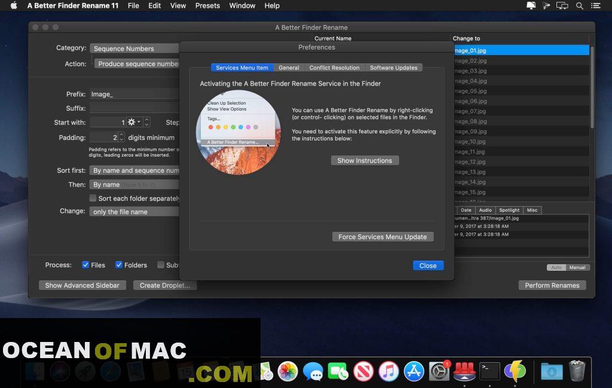Select the Image_10.jpg row
This screenshot has height=388, width=612.
[521, 141]
